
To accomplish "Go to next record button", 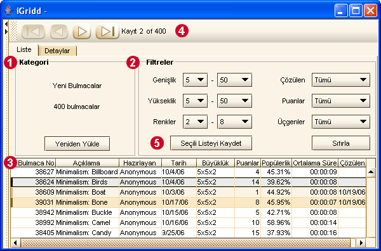I will [x=82, y=31].
